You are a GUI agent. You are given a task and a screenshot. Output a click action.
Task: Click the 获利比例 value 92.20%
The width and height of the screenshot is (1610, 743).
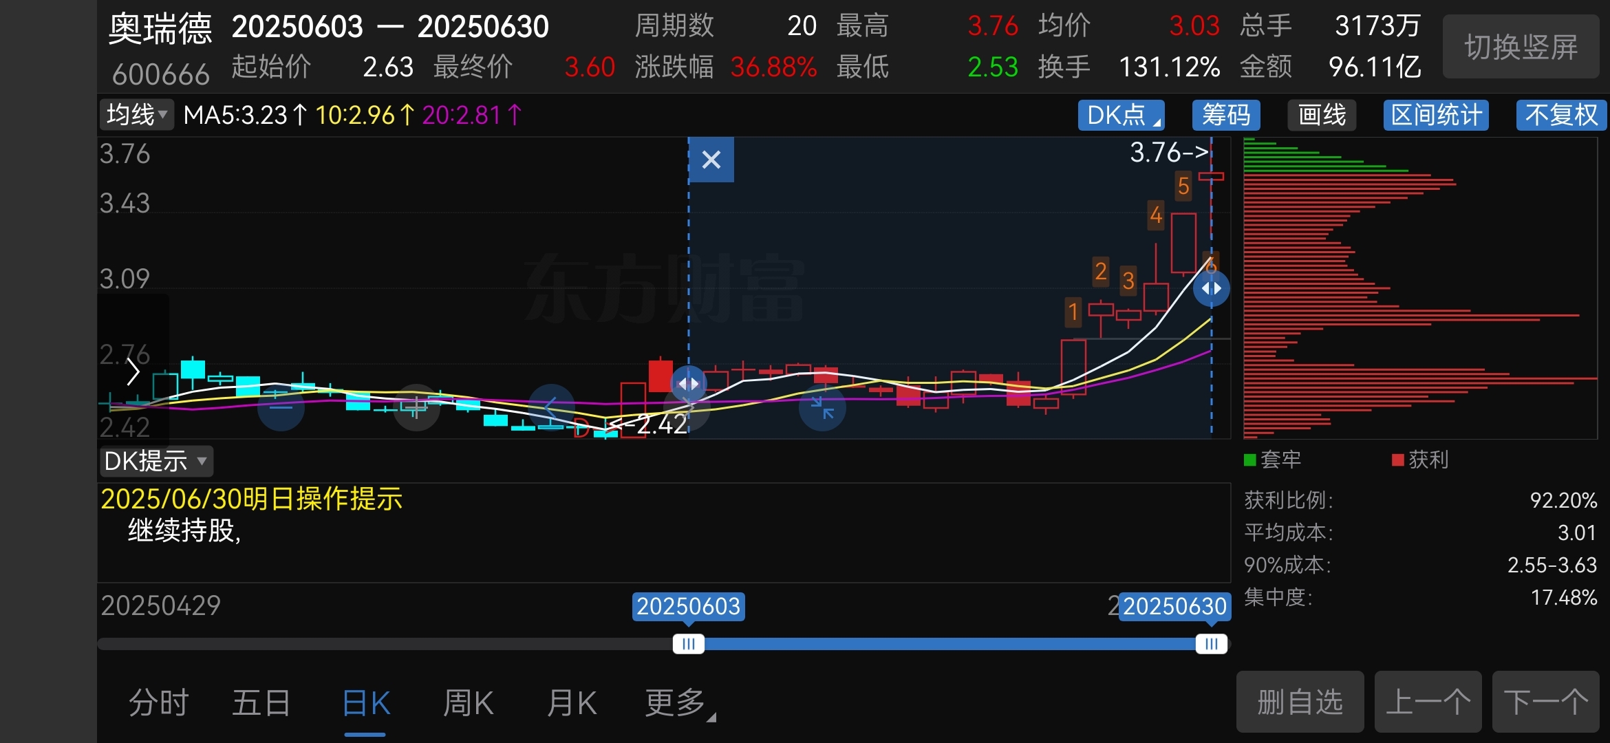tap(1563, 500)
